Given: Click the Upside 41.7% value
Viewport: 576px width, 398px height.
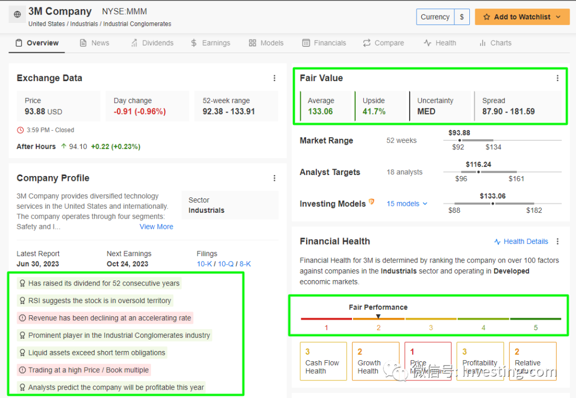Looking at the screenshot, I should click(x=374, y=112).
